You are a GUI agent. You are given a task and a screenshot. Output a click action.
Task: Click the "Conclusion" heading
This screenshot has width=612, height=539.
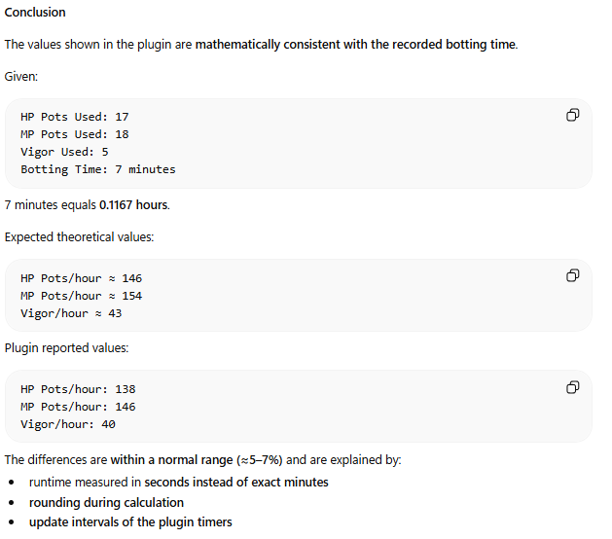pos(35,13)
